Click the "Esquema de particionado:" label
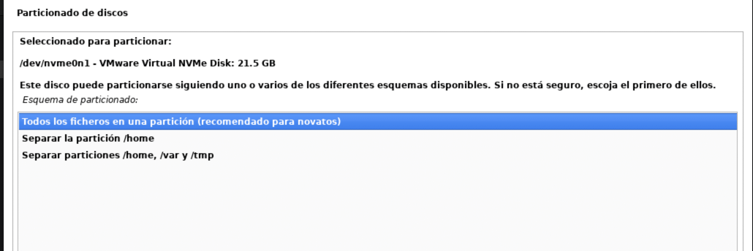The height and width of the screenshot is (251, 753). point(80,100)
